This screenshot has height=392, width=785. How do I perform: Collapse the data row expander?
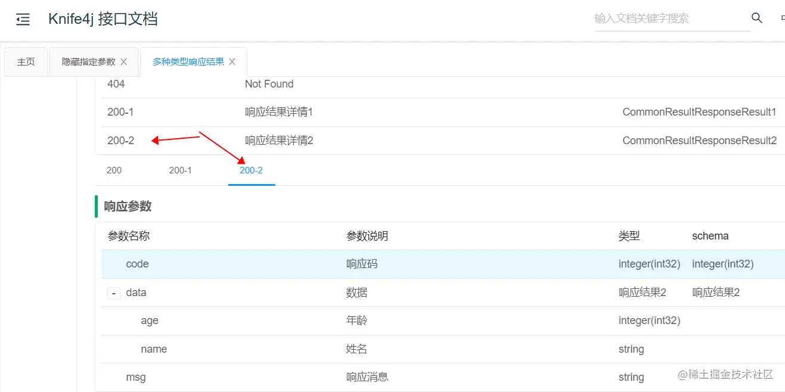pos(113,293)
